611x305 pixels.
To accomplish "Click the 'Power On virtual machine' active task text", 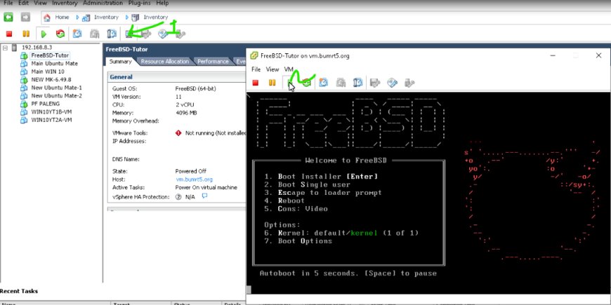I will pos(206,187).
